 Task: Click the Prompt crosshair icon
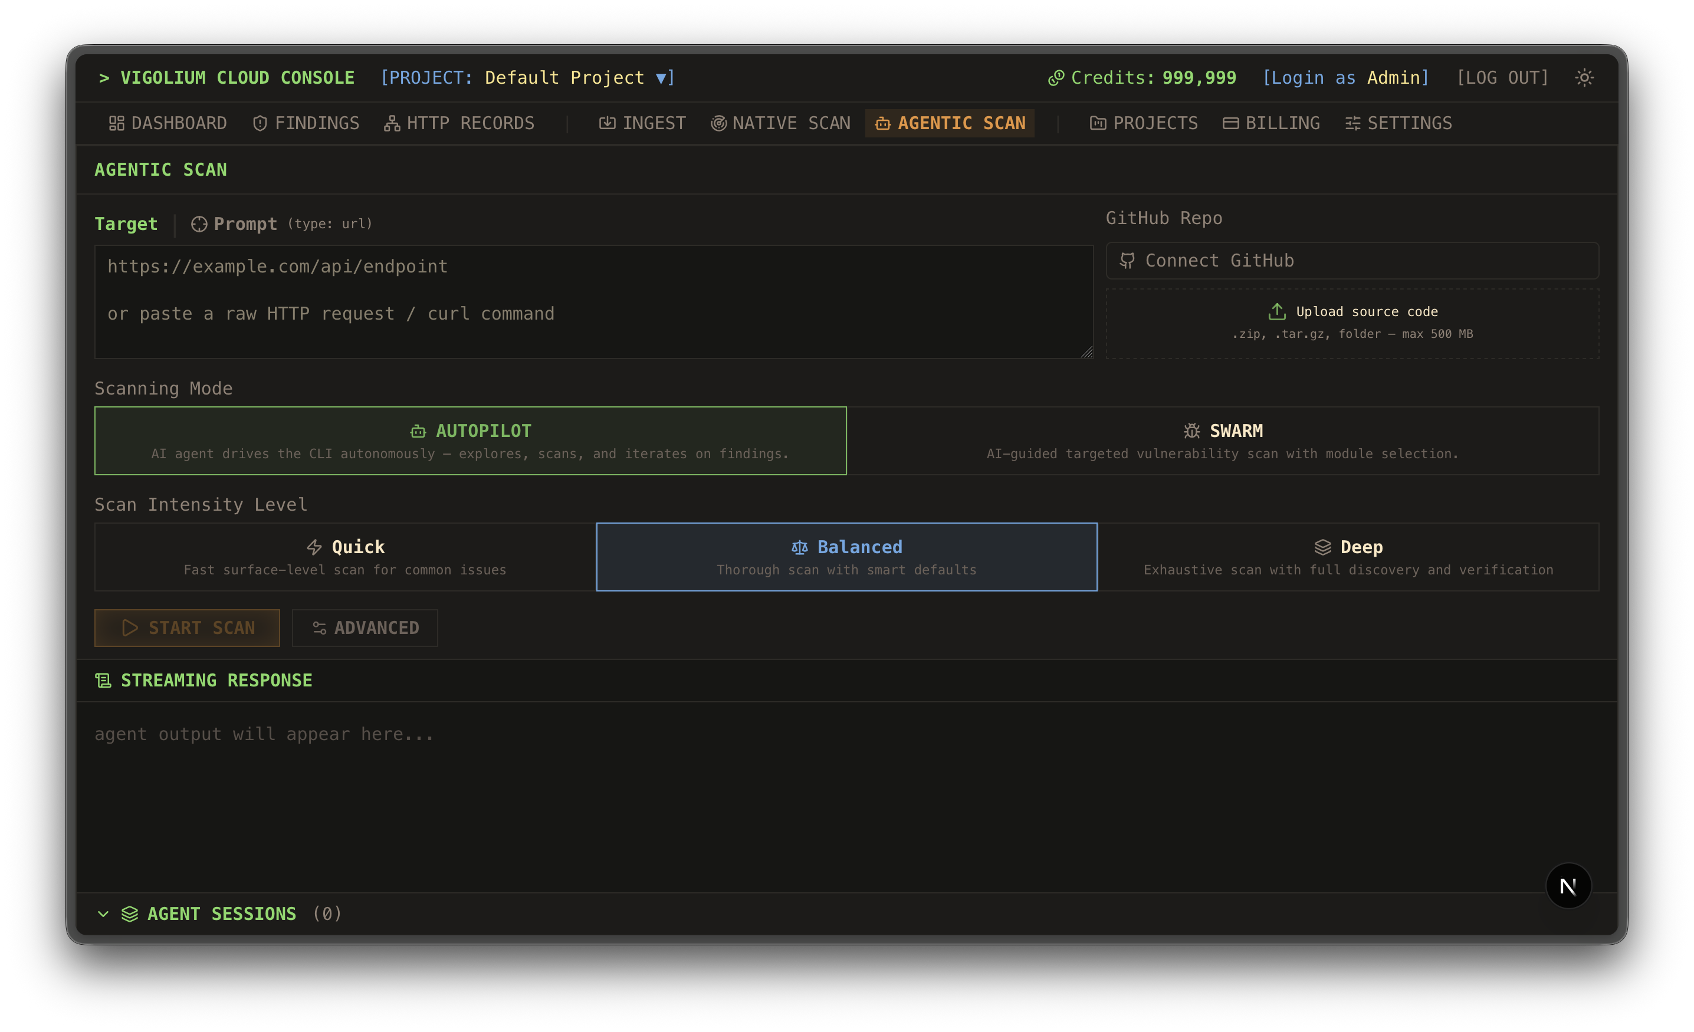tap(199, 224)
